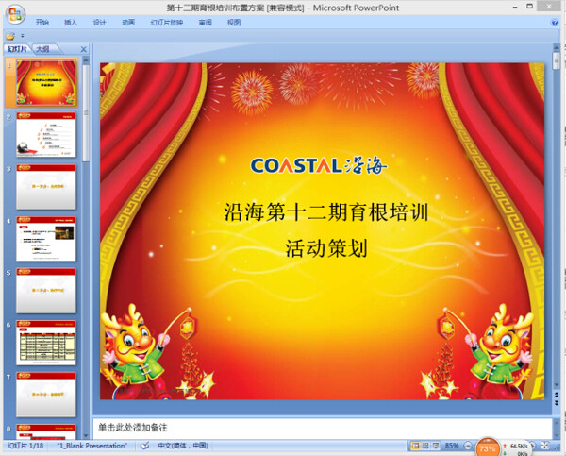566x456 pixels.
Task: Open the 幻灯片放映 ribbon tab
Action: (167, 23)
